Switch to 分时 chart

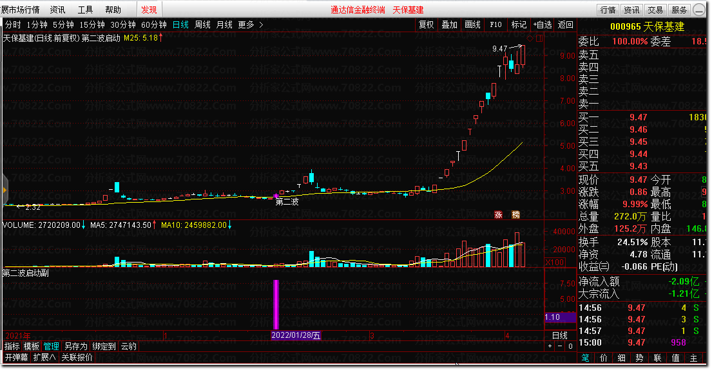coord(13,24)
